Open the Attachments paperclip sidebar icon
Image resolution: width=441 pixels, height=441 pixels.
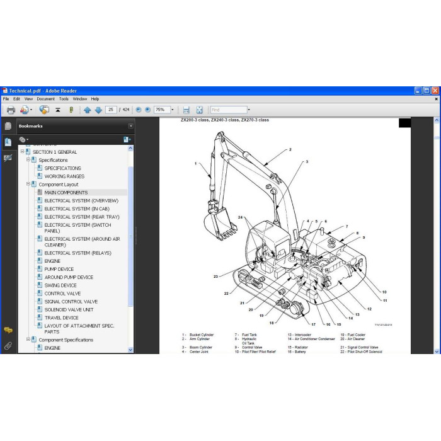pos(8,346)
